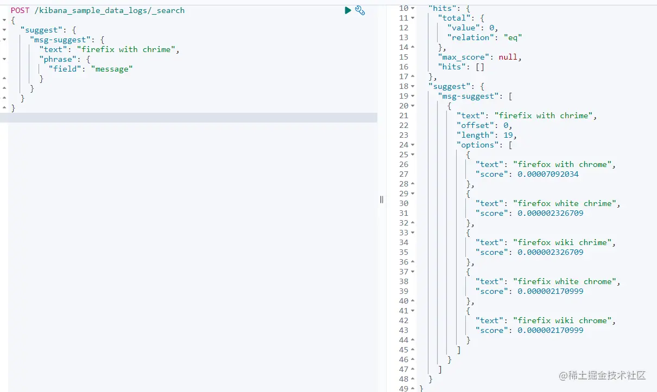Click fold marker at response line 46
The image size is (657, 392).
click(x=413, y=359)
